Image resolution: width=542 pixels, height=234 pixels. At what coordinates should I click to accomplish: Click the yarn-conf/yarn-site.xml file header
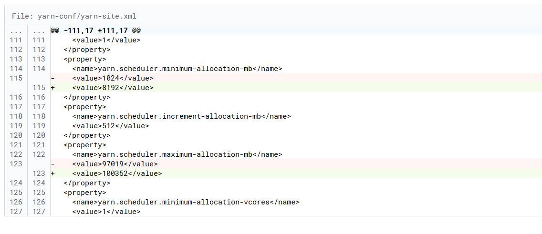pyautogui.click(x=74, y=16)
